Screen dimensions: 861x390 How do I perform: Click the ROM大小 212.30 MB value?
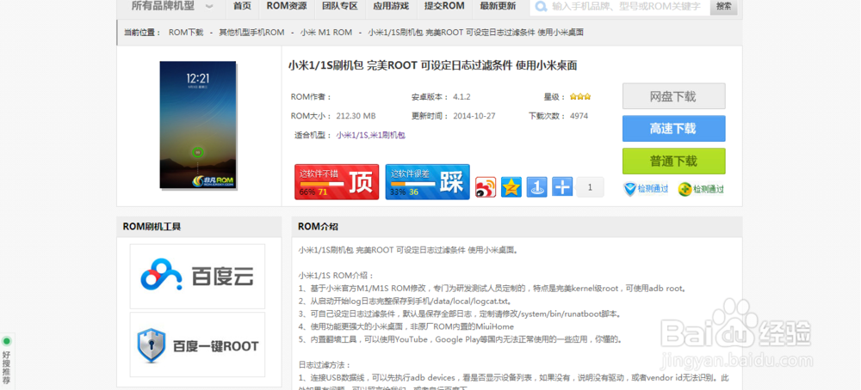tap(356, 116)
